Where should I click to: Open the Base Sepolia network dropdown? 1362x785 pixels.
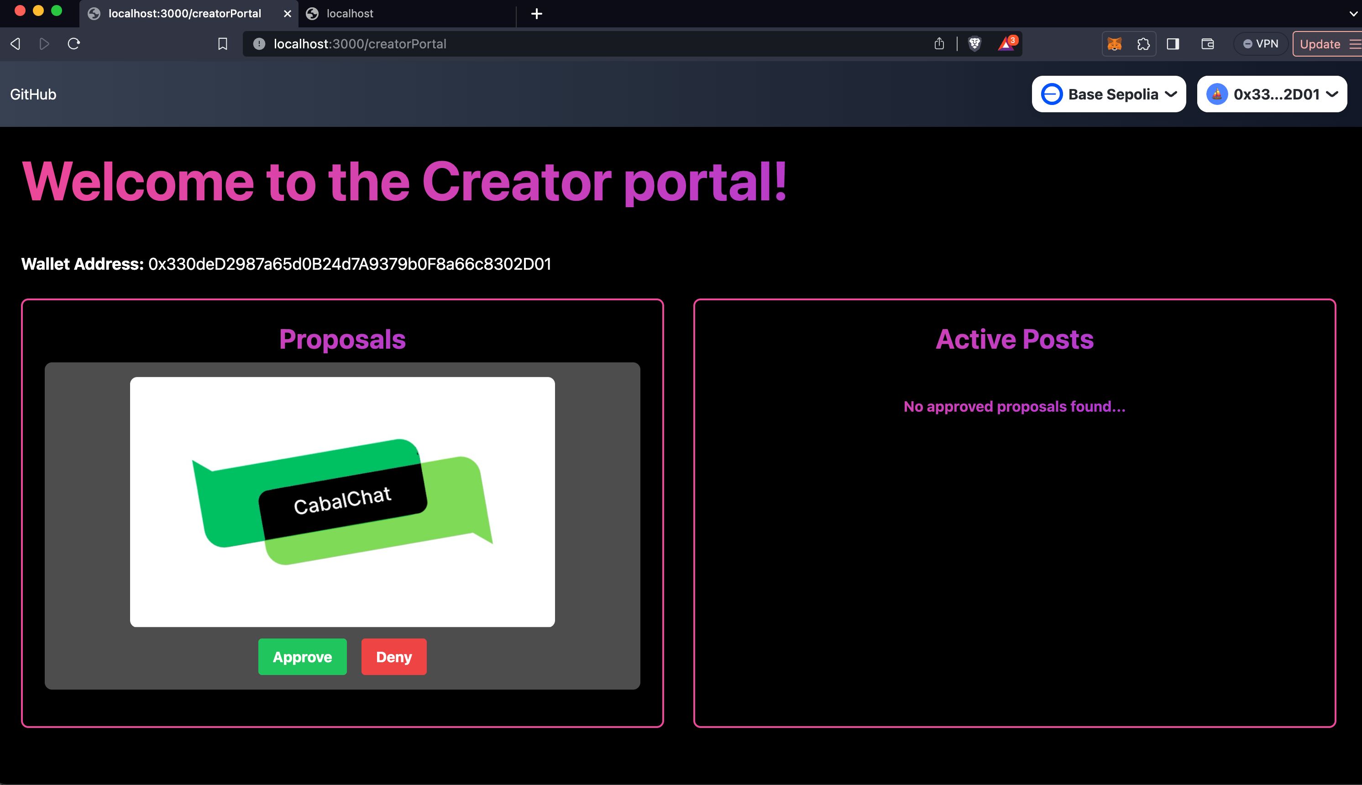pos(1109,94)
